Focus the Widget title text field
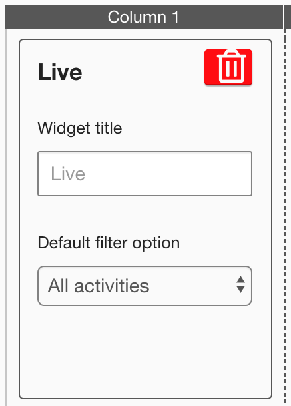The height and width of the screenshot is (406, 291). 145,174
